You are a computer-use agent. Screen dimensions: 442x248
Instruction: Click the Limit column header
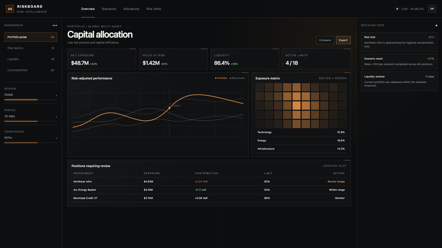(268, 173)
